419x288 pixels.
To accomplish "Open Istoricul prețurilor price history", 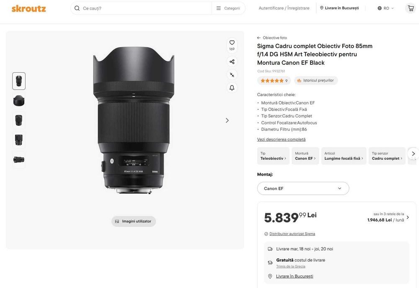I will click(x=316, y=80).
